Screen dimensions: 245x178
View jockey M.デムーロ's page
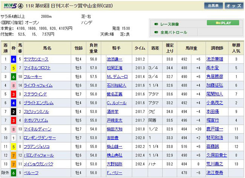tap(115, 77)
